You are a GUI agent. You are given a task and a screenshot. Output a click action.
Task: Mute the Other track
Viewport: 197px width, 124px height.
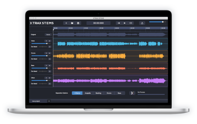(x=49, y=78)
